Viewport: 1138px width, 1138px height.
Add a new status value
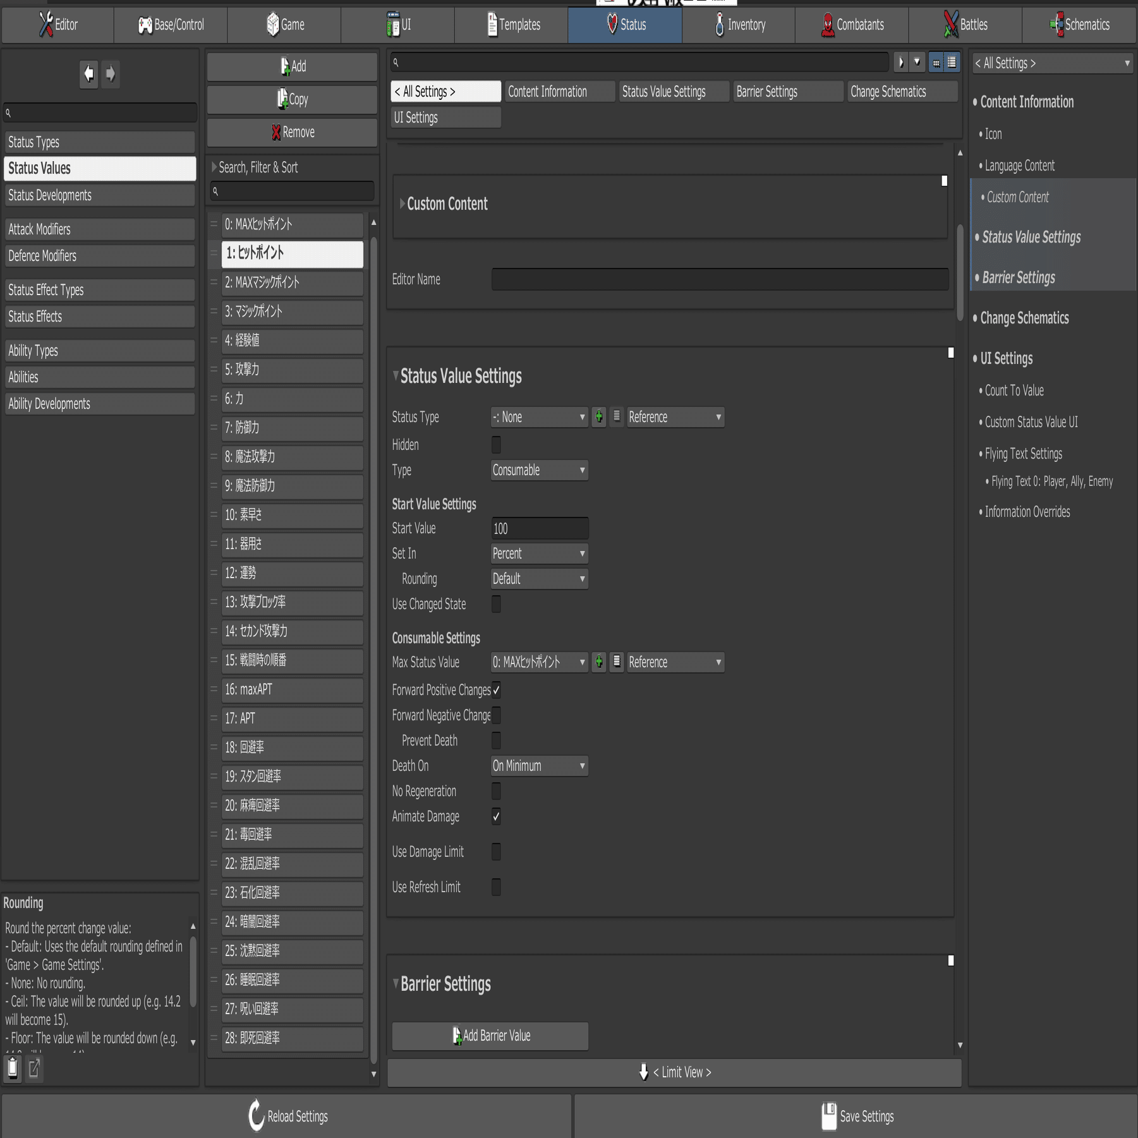(292, 66)
